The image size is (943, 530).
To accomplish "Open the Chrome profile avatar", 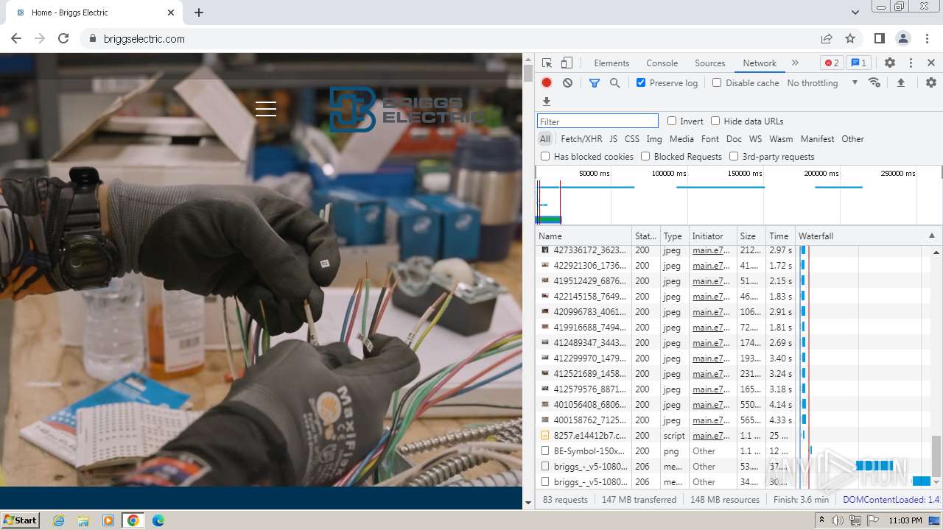I will [903, 38].
